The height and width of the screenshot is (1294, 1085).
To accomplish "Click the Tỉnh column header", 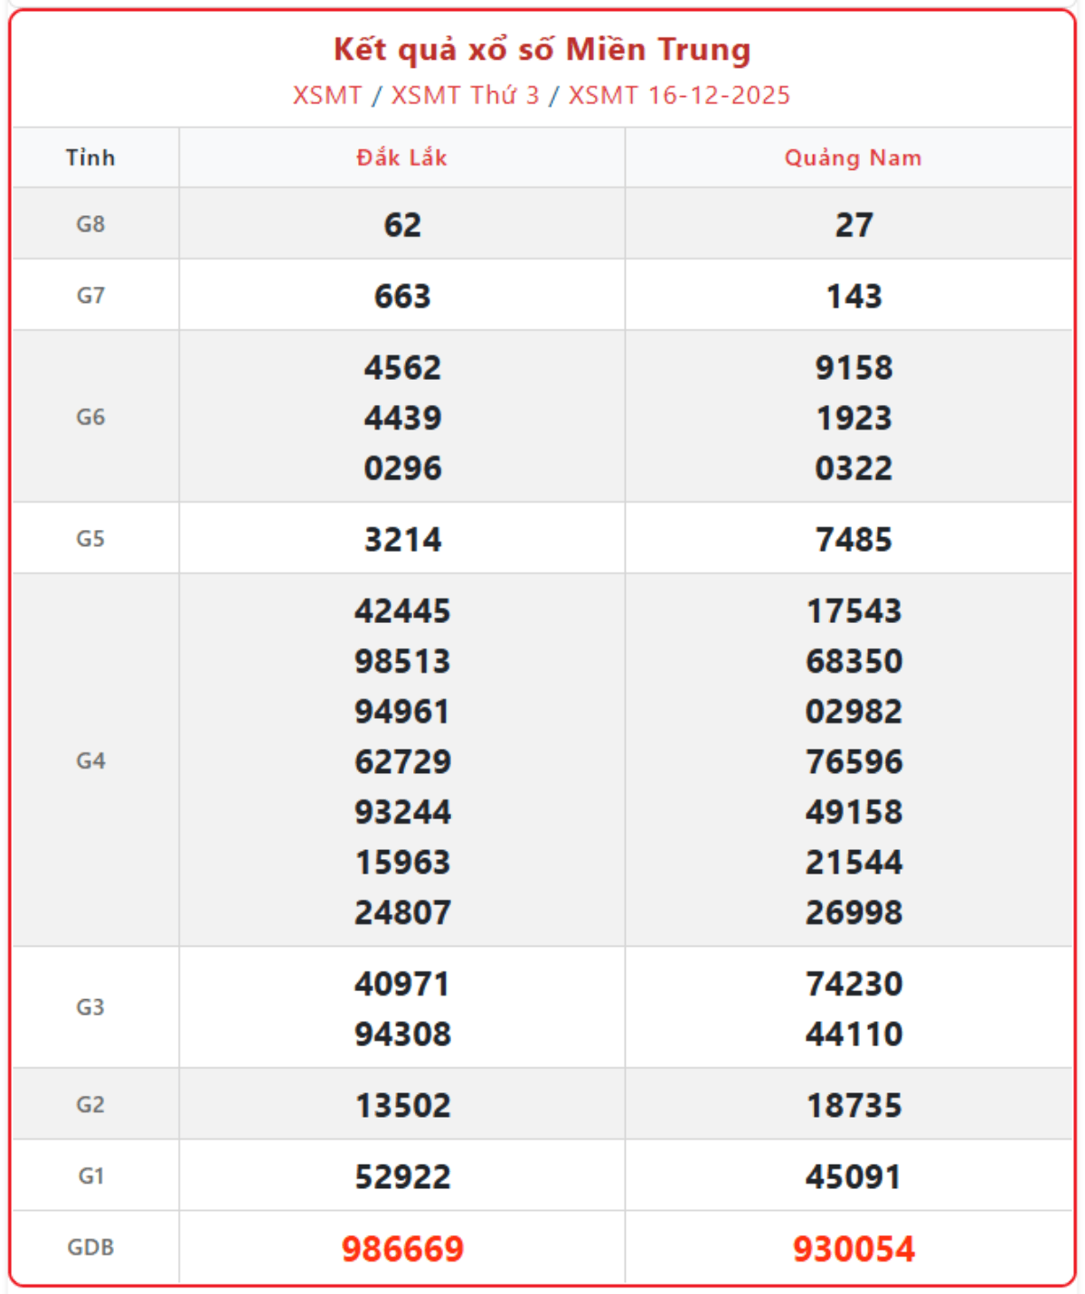I will [90, 158].
